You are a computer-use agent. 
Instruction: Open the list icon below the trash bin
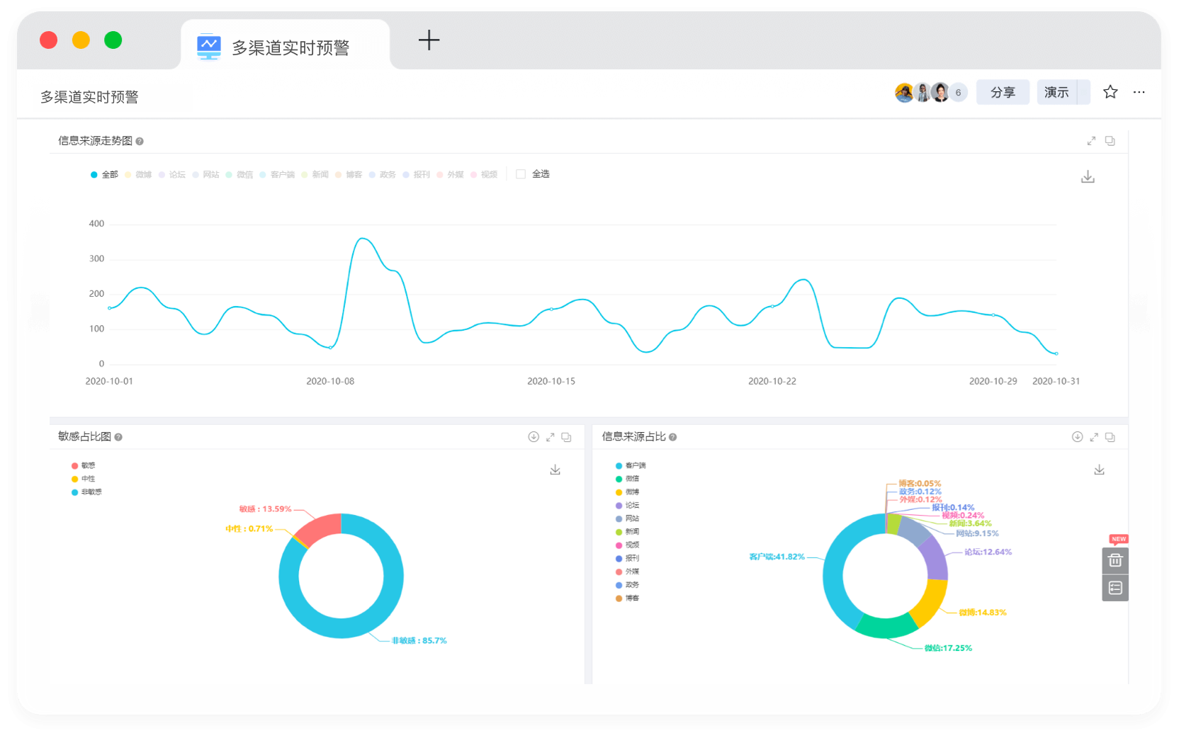point(1115,588)
